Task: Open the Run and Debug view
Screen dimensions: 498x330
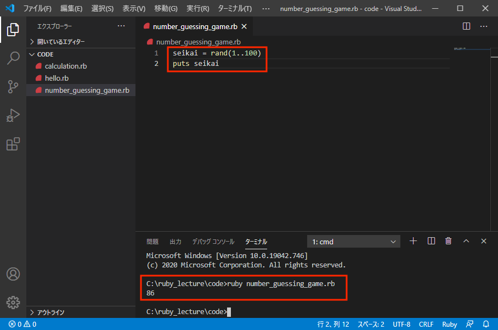Action: click(x=13, y=115)
